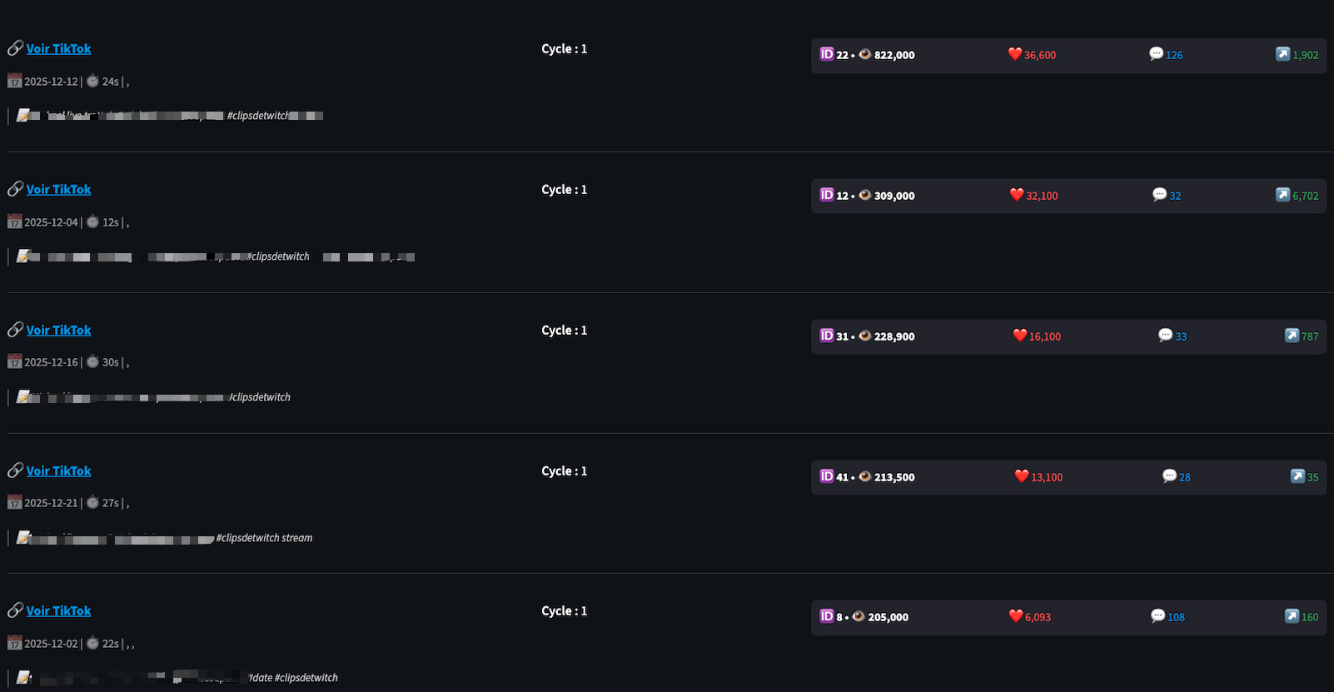Click the comment bubble icon beside 28

[1169, 476]
